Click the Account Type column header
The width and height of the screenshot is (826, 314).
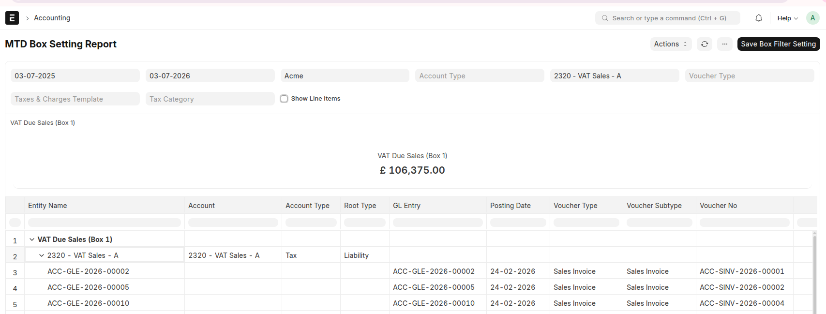click(311, 206)
